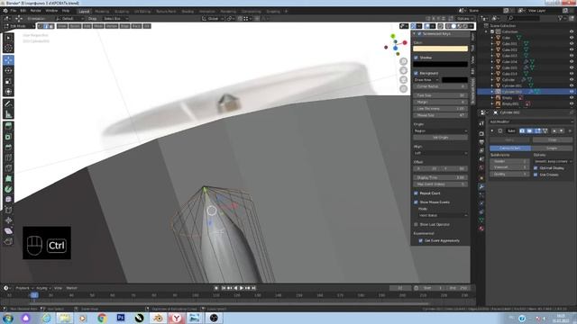This screenshot has width=577, height=324.
Task: Open the Window menu
Action: point(51,11)
